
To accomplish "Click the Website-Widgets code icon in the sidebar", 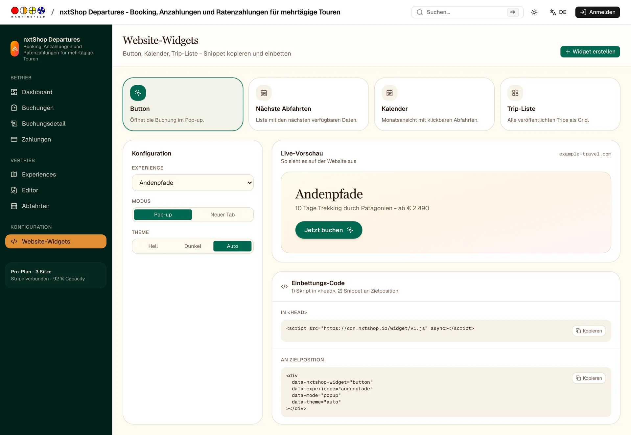I will (14, 241).
